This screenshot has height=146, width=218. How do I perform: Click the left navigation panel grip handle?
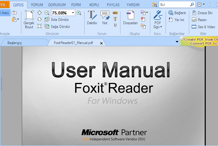2,84
